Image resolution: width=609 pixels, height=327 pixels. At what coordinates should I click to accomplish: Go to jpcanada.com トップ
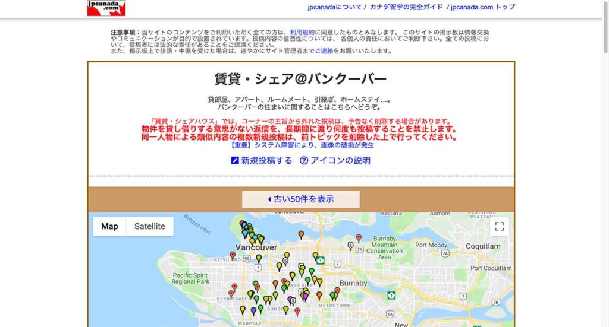pyautogui.click(x=482, y=7)
